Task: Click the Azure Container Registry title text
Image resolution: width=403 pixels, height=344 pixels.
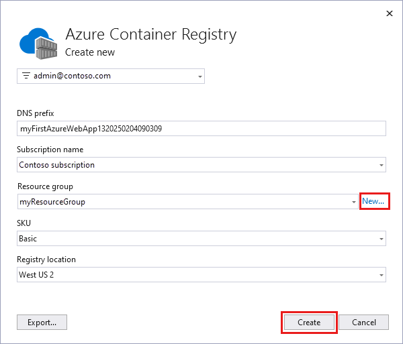Action: (x=150, y=35)
